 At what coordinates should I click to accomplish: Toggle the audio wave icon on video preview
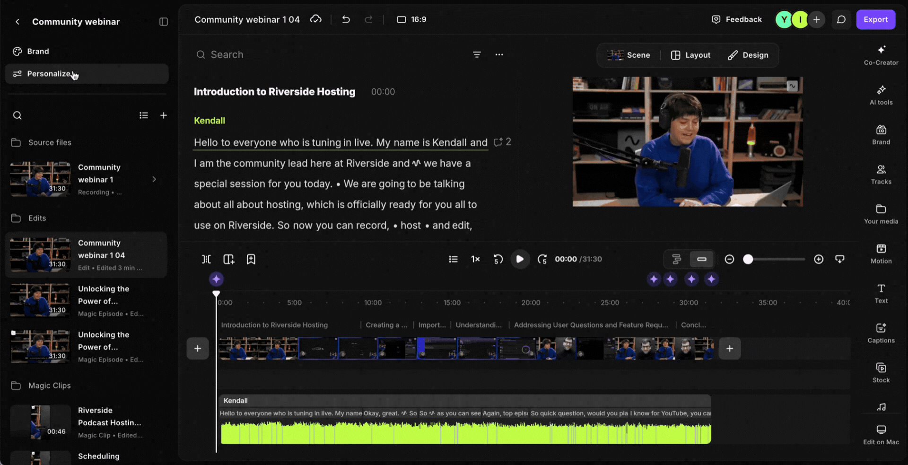click(x=792, y=86)
